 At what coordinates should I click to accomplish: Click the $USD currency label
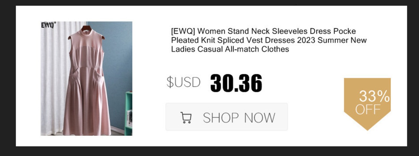[183, 82]
